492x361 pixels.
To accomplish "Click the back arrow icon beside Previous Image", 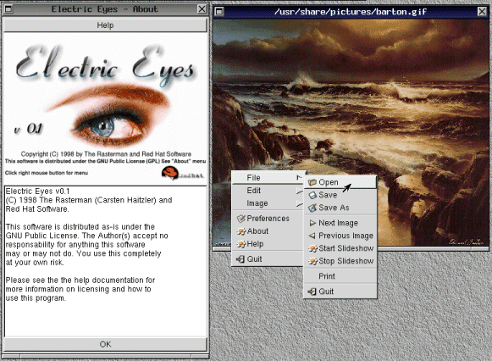I will point(312,236).
